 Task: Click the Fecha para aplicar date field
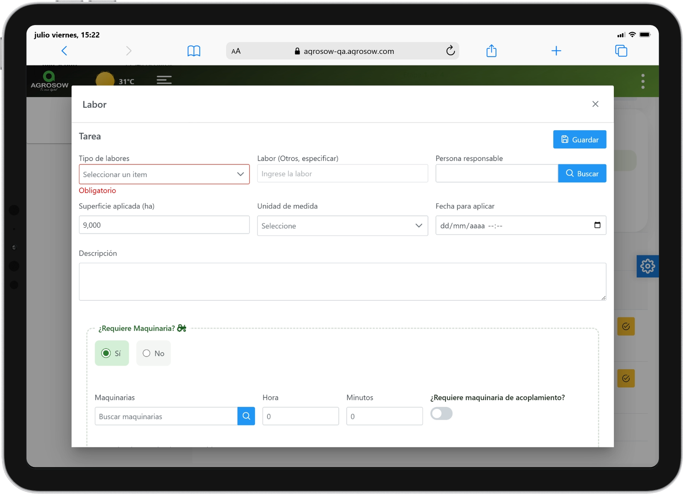click(x=521, y=225)
